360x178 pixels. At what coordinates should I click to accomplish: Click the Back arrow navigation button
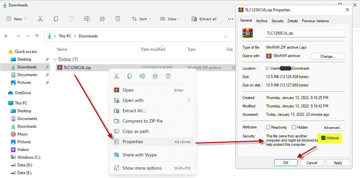[7, 36]
